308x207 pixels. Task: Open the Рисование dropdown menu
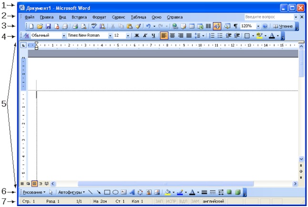click(x=34, y=192)
